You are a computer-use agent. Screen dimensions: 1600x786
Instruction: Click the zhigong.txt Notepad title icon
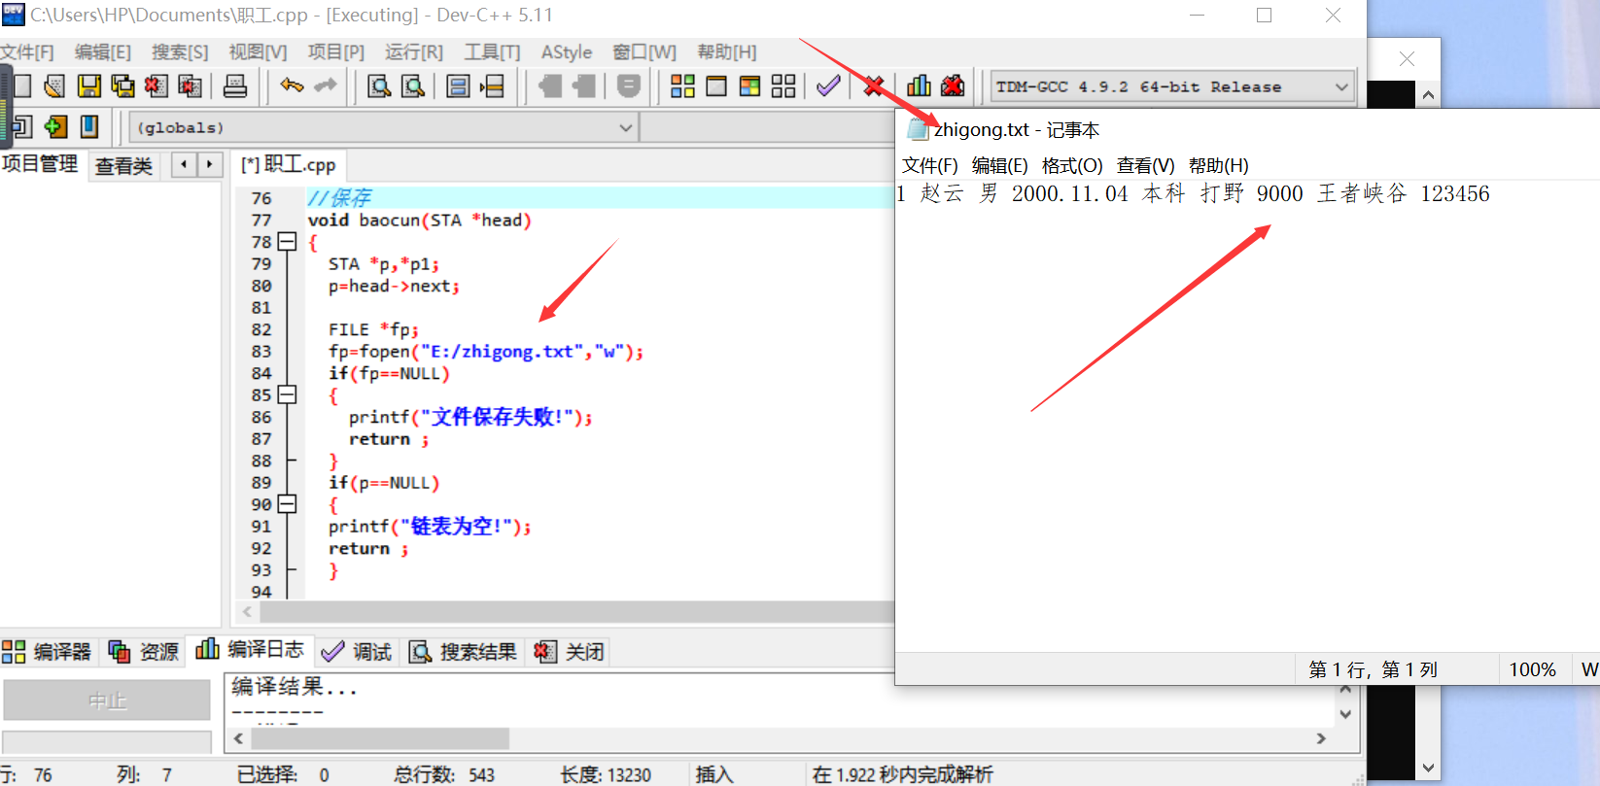point(918,129)
